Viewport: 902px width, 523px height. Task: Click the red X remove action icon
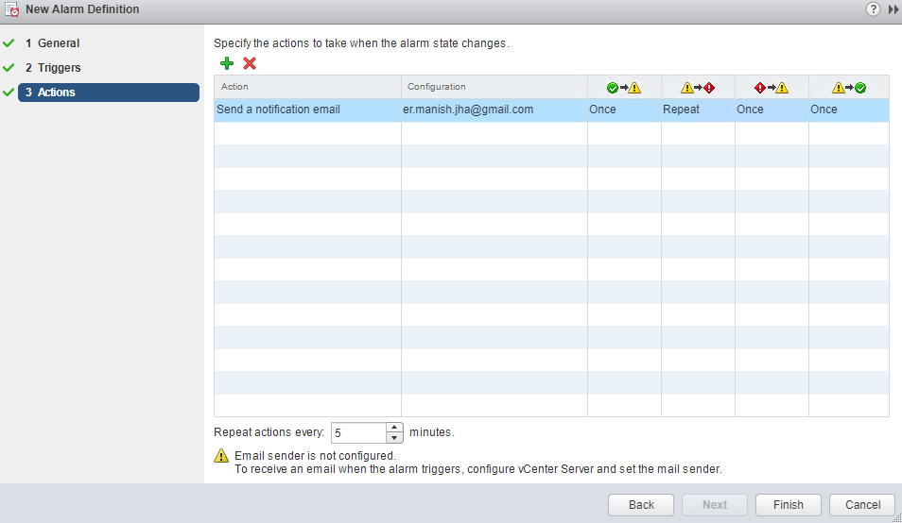[x=250, y=63]
